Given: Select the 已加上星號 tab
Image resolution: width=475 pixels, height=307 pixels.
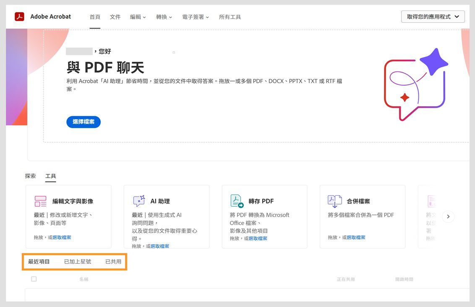Looking at the screenshot, I should [78, 261].
